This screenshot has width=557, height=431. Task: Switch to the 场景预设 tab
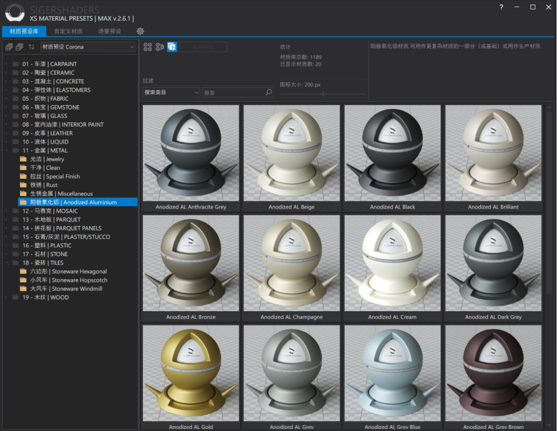pos(110,31)
